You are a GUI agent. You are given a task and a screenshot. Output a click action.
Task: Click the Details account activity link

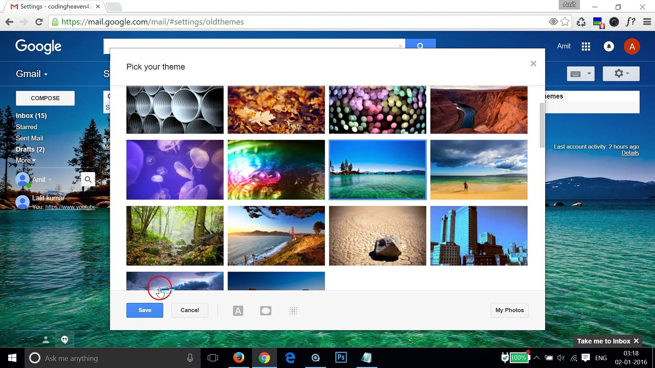(630, 153)
